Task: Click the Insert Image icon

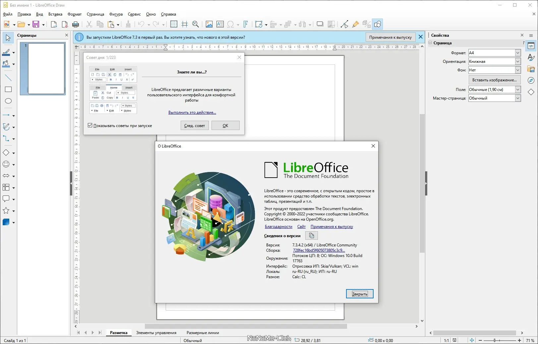Action: [x=209, y=24]
